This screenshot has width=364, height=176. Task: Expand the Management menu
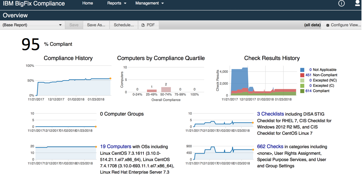tap(149, 3)
